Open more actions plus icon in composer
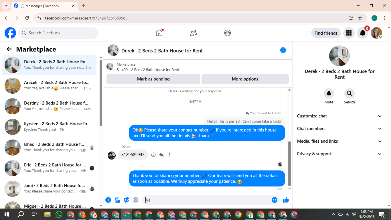This screenshot has width=391, height=220. 108,200
